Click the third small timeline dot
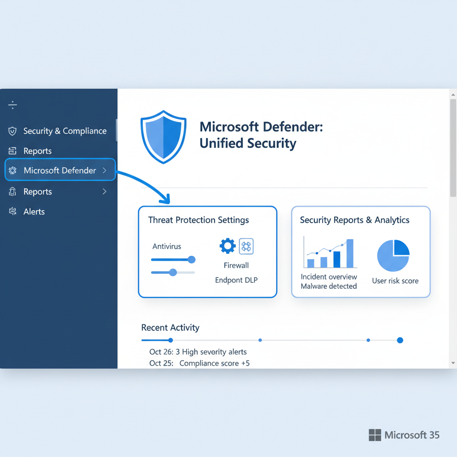 tap(368, 340)
